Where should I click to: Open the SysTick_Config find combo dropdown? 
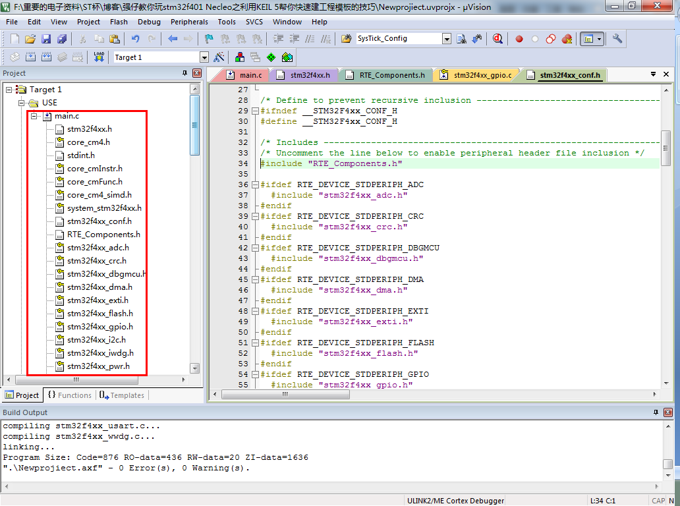447,39
